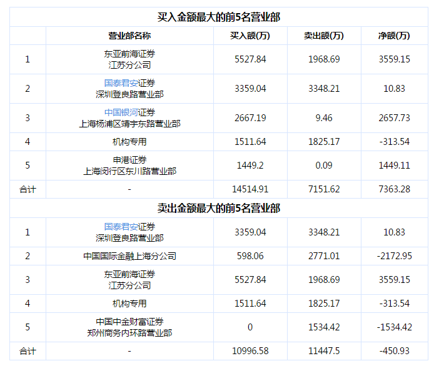The height and width of the screenshot is (366, 429).
Task: Select the net value -2172.95
Action: click(x=394, y=256)
